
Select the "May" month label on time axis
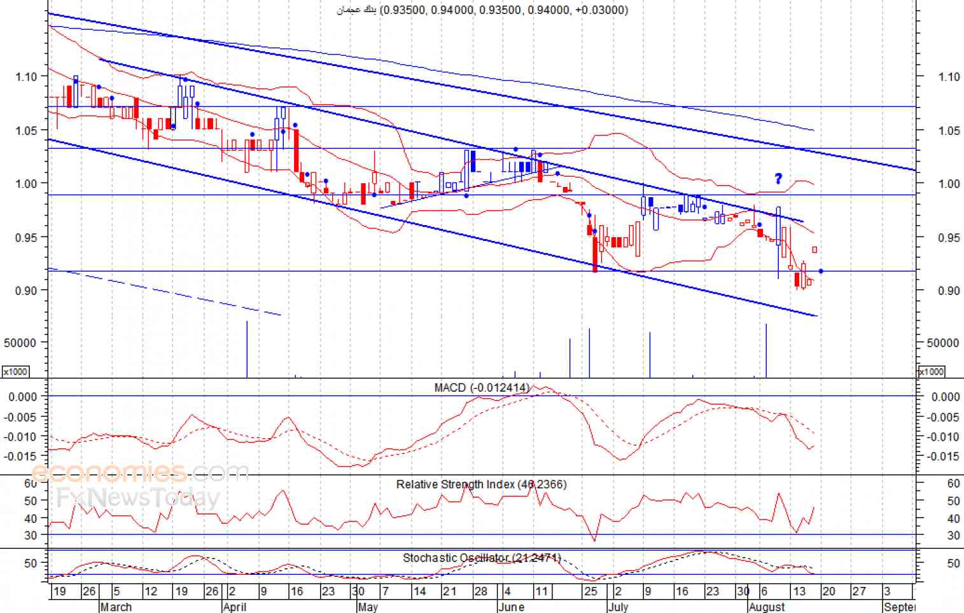tap(368, 607)
